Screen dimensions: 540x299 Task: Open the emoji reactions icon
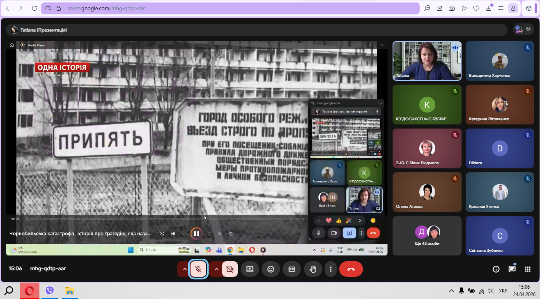pos(271,269)
